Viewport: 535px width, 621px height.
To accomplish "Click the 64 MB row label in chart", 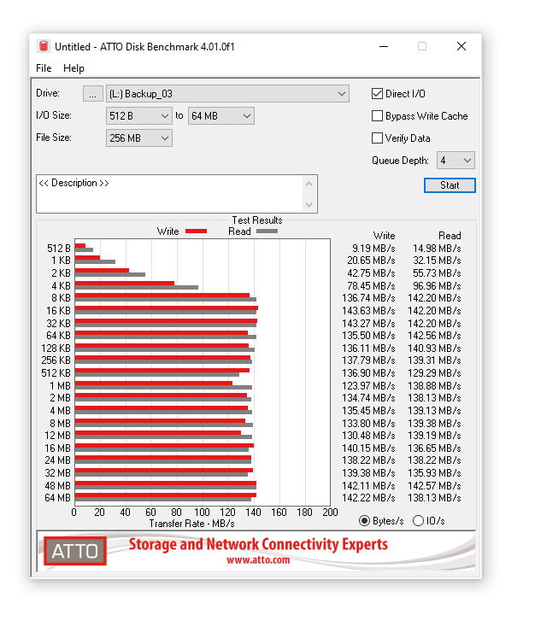I will (x=57, y=498).
